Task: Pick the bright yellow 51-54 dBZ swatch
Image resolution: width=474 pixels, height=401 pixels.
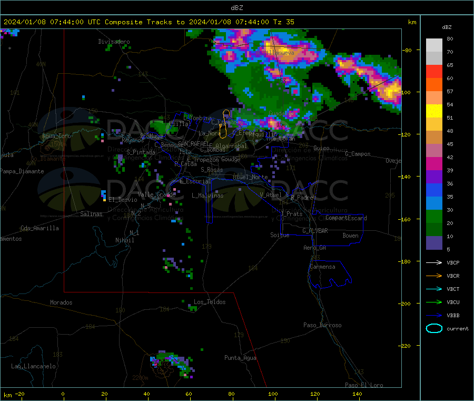Action: point(434,111)
